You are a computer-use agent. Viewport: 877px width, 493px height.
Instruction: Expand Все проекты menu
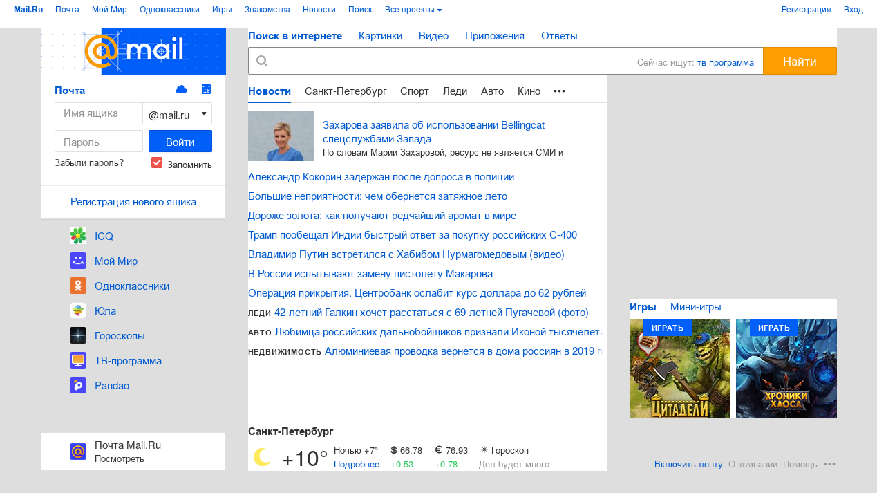pos(413,10)
